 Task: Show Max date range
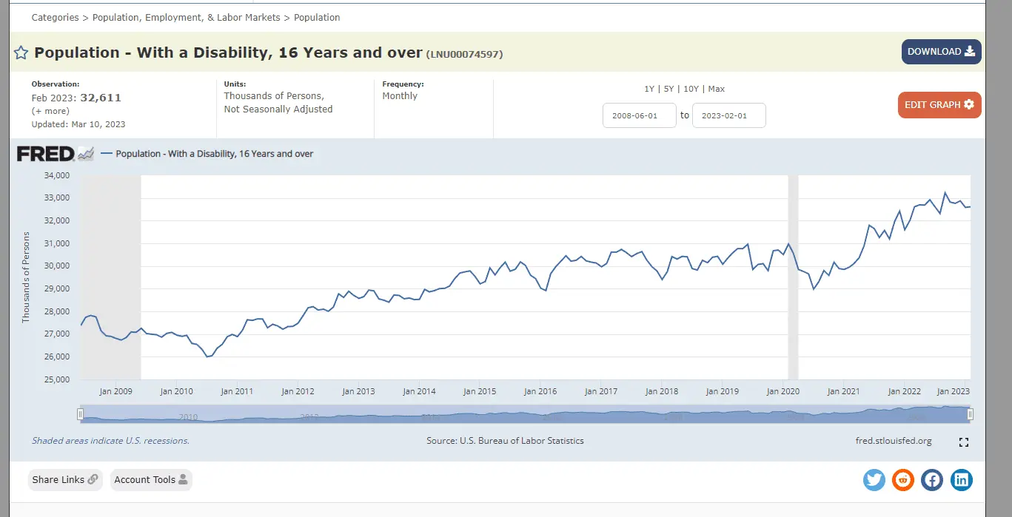point(716,89)
